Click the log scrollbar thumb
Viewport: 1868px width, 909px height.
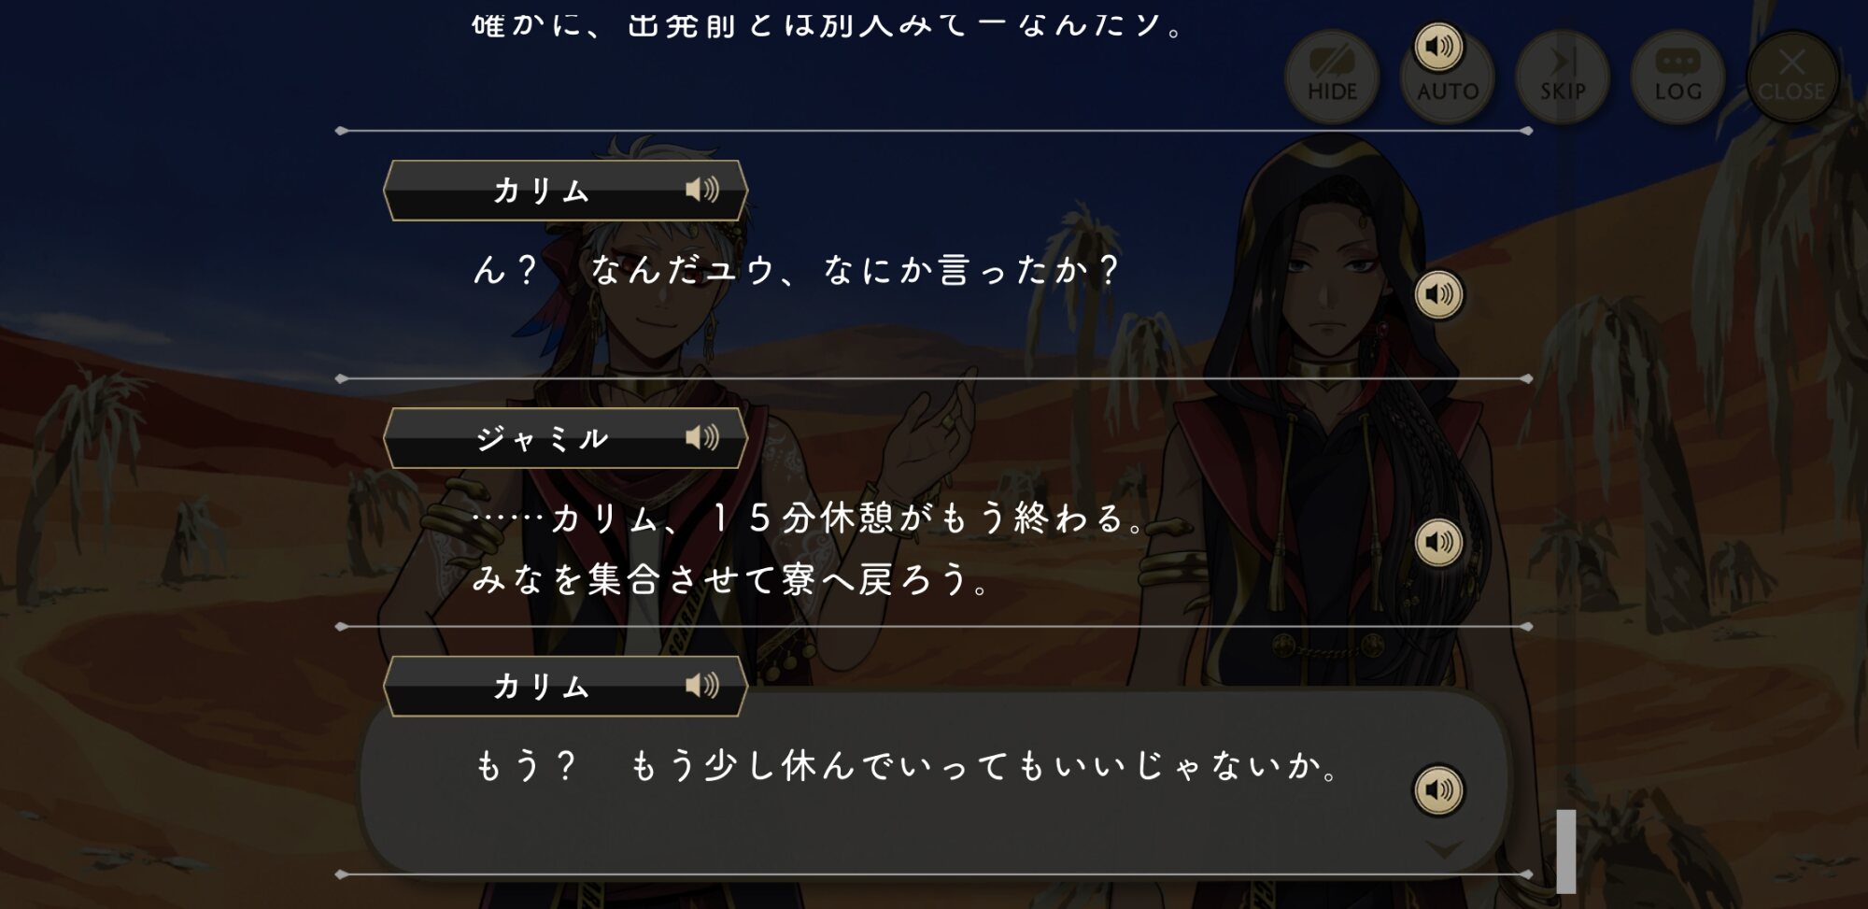[1566, 851]
